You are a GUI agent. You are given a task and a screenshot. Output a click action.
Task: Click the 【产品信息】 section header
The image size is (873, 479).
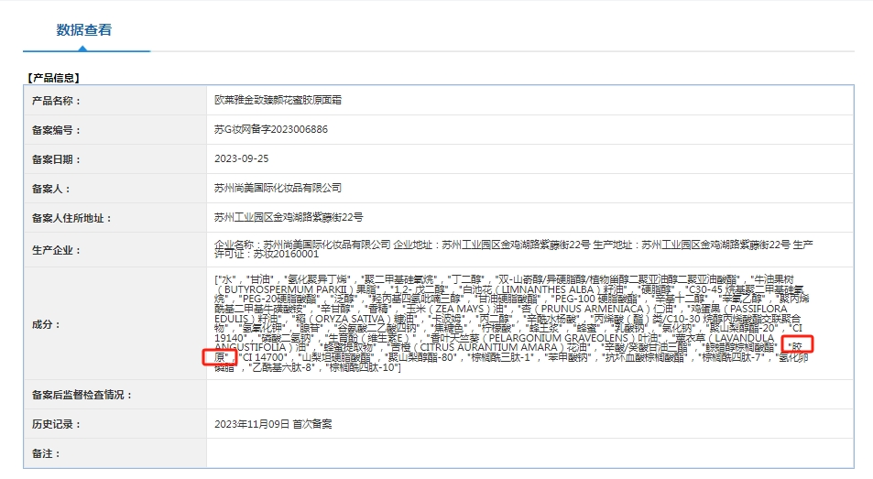tap(53, 78)
